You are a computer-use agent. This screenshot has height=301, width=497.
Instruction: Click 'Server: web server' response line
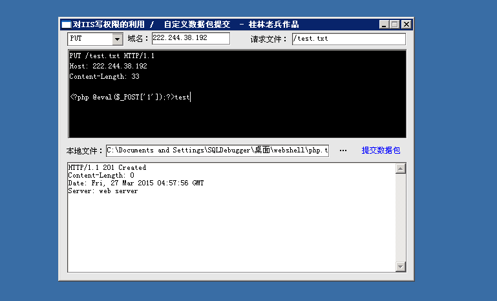tap(103, 191)
